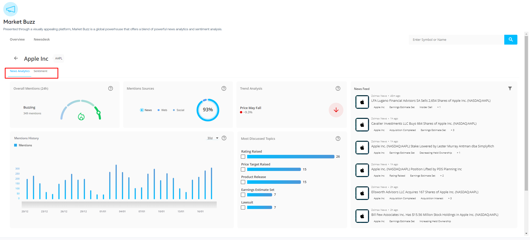Screen dimensions: 530x240
Task: Open help icon for Trend Analysis panel
Action: [338, 88]
